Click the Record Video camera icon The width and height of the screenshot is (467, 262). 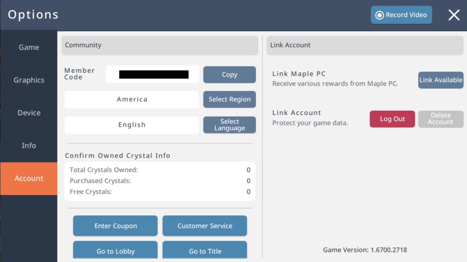(x=379, y=15)
